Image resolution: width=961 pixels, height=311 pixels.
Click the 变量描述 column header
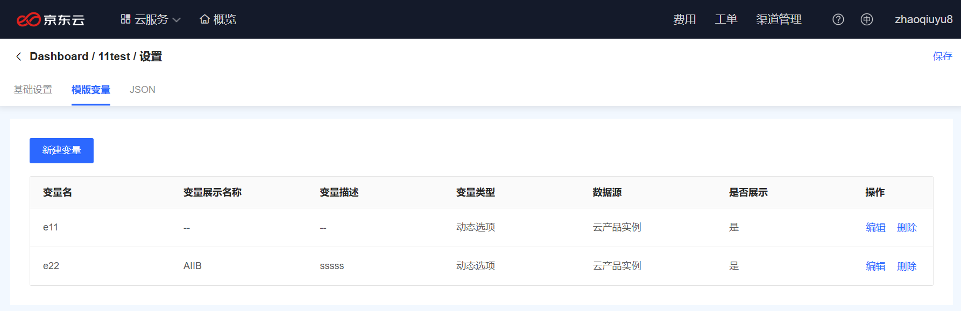[x=339, y=192]
